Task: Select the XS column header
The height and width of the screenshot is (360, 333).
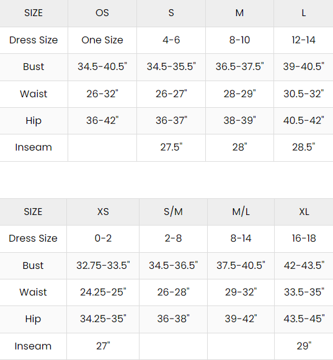Action: (103, 212)
